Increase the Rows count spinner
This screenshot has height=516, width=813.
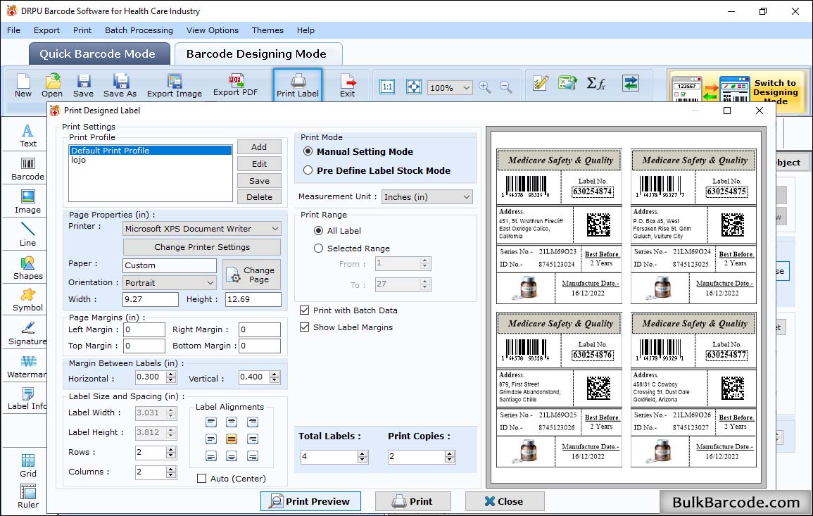[x=171, y=449]
